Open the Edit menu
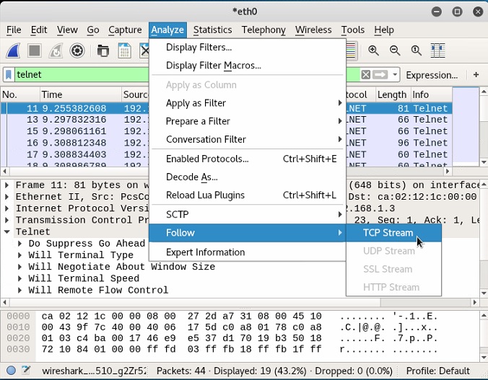The width and height of the screenshot is (488, 380). pos(39,30)
